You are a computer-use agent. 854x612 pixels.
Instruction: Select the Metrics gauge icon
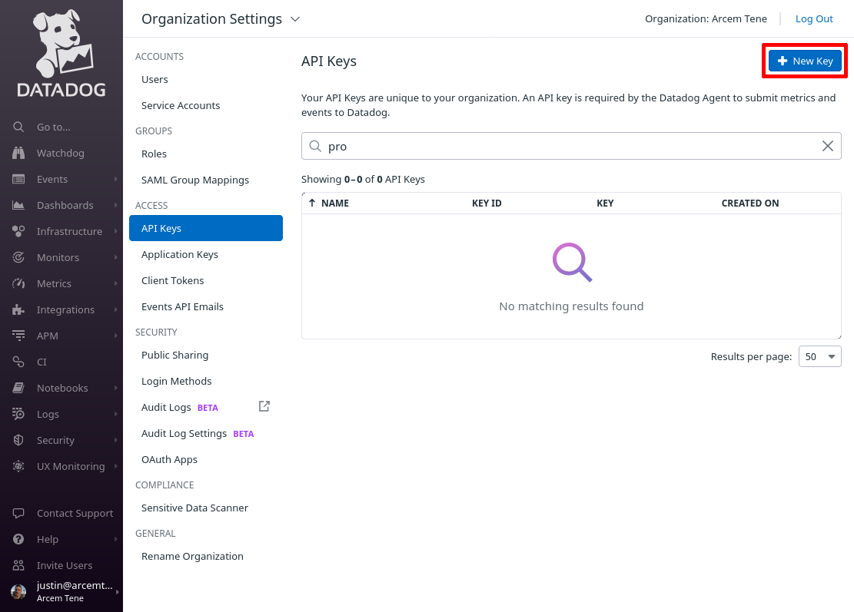(x=18, y=283)
